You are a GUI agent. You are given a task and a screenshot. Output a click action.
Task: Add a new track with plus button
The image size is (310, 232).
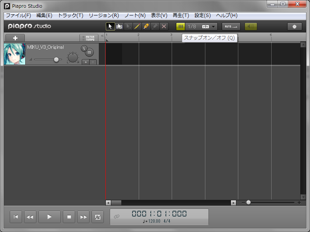click(15, 38)
